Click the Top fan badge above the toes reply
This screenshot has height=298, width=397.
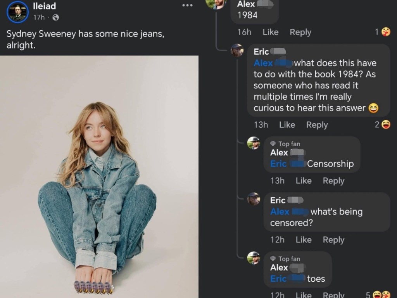(x=285, y=259)
